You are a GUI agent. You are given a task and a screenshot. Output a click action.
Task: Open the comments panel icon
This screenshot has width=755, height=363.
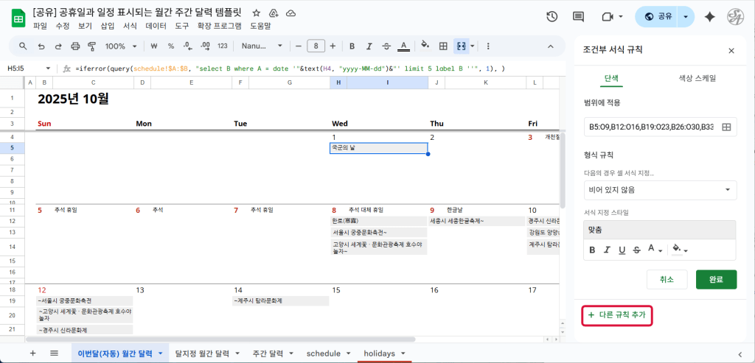point(578,17)
